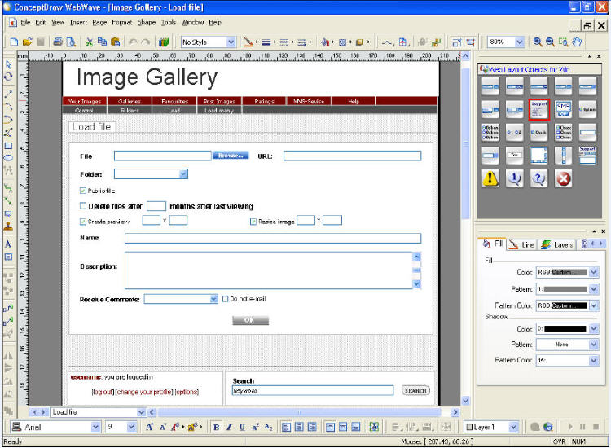Pick the SMS object in library
Screen dimensions: 611x448
point(564,109)
